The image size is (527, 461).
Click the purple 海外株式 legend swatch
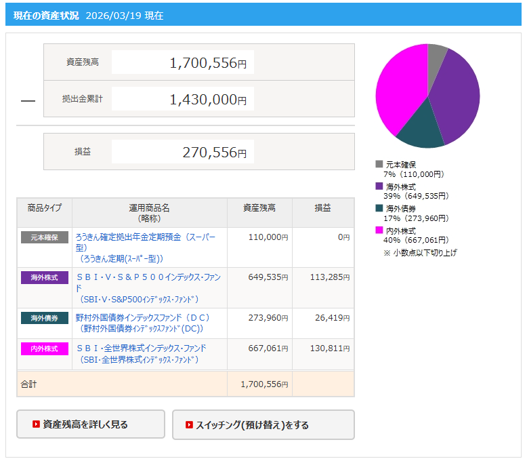point(379,186)
